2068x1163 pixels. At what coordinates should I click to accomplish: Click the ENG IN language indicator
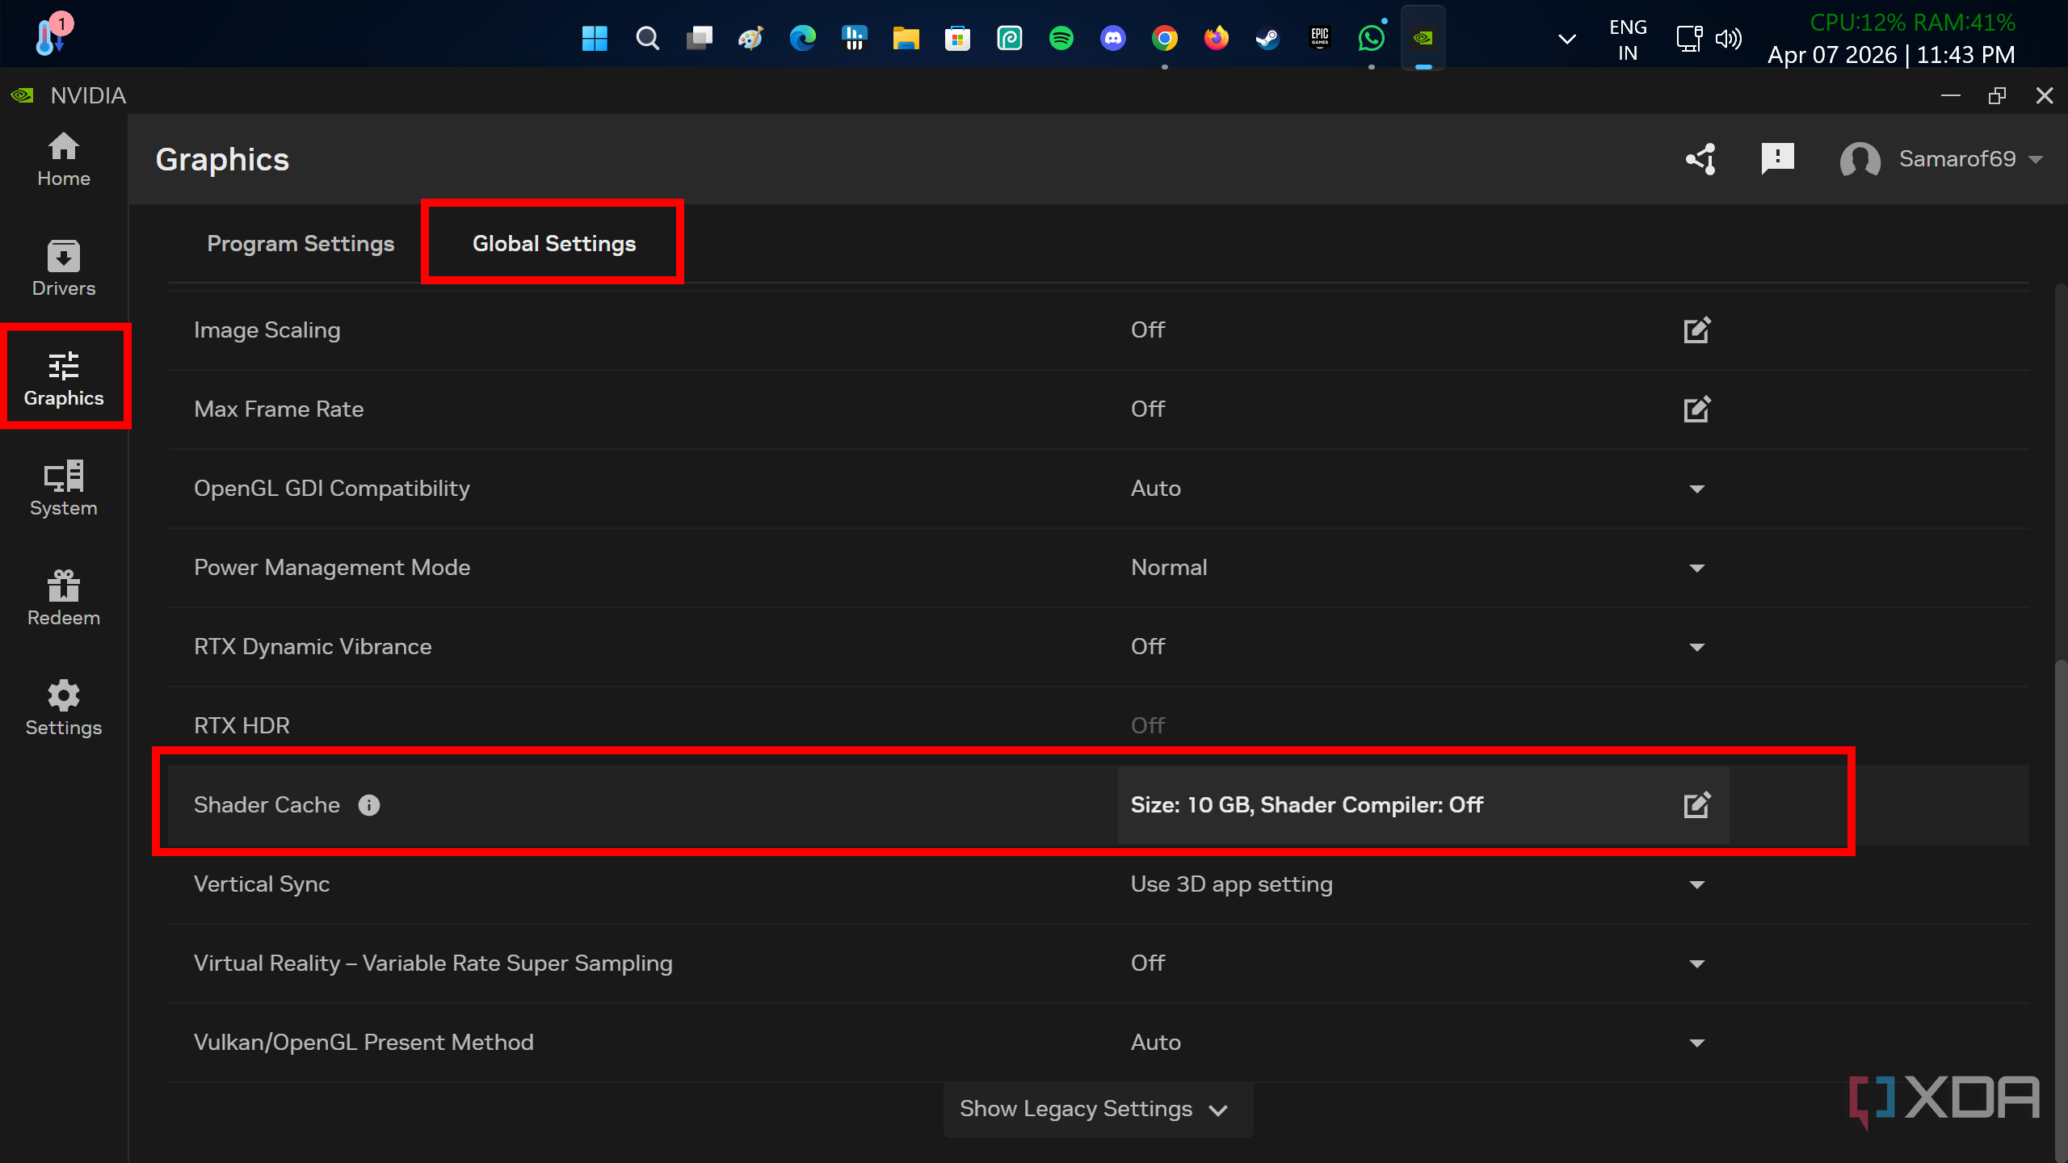tap(1628, 40)
